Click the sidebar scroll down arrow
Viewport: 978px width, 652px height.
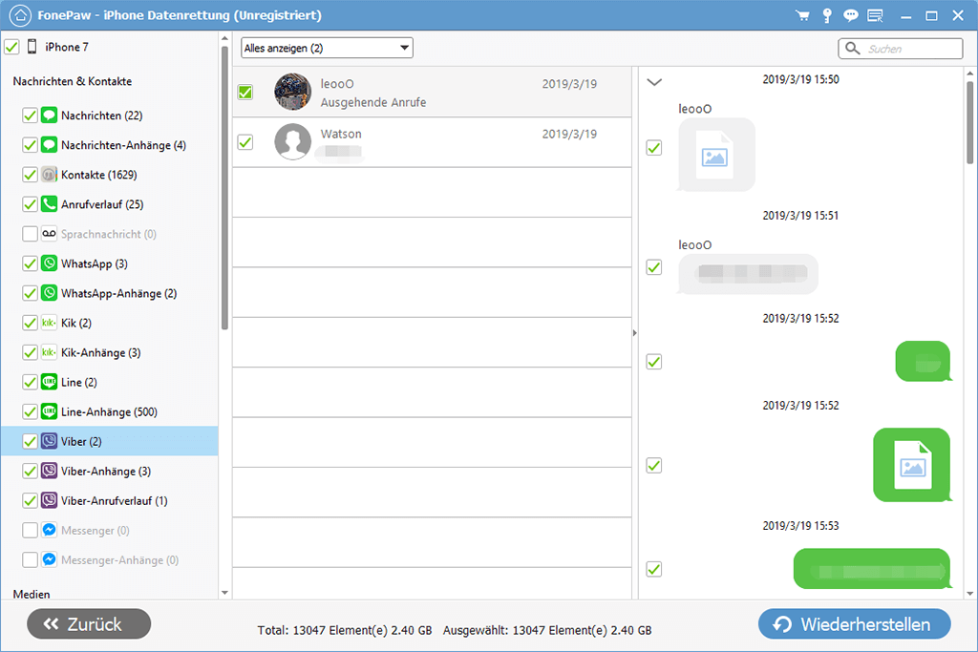click(224, 593)
